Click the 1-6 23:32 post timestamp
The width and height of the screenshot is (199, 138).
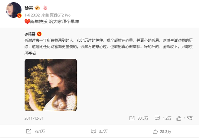coord(32,15)
